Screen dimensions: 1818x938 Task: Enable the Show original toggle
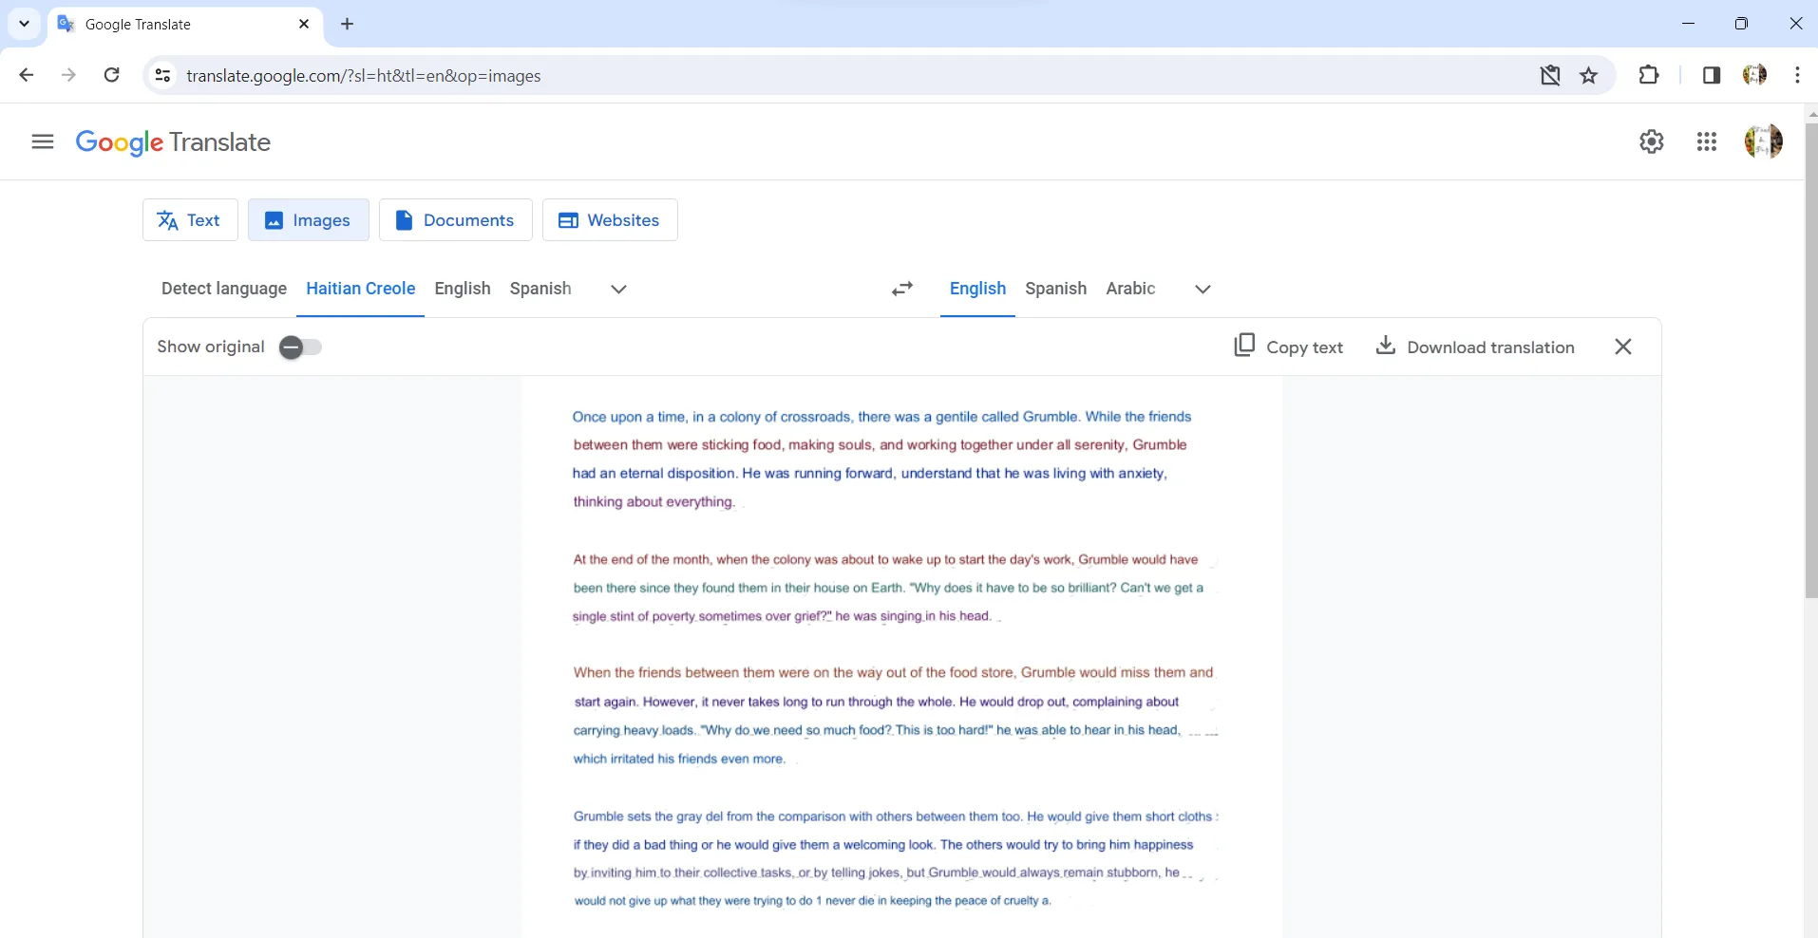(x=300, y=347)
